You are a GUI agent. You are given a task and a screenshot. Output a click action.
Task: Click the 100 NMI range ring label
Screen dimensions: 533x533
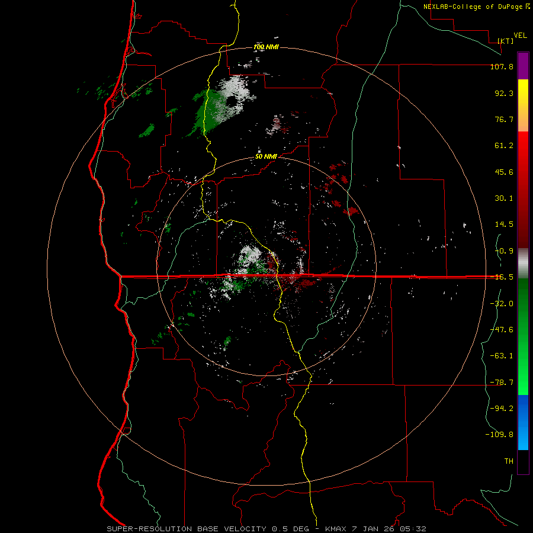point(266,47)
